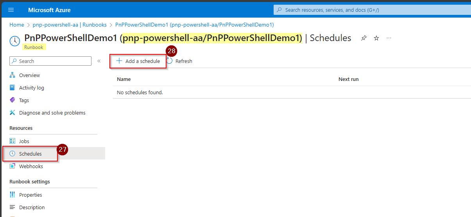Open Jobs under Resources
Image resolution: width=471 pixels, height=217 pixels.
[x=24, y=141]
